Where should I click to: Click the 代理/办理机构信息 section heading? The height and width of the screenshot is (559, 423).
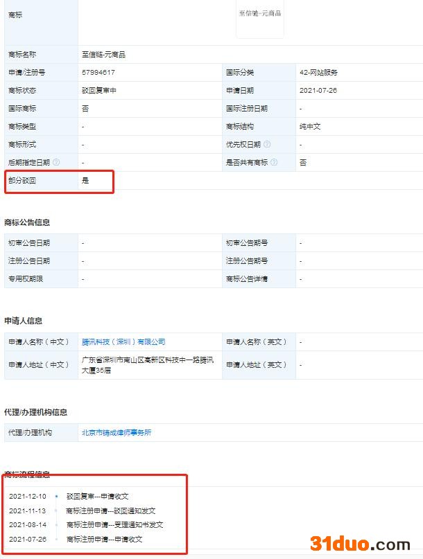[x=35, y=412]
